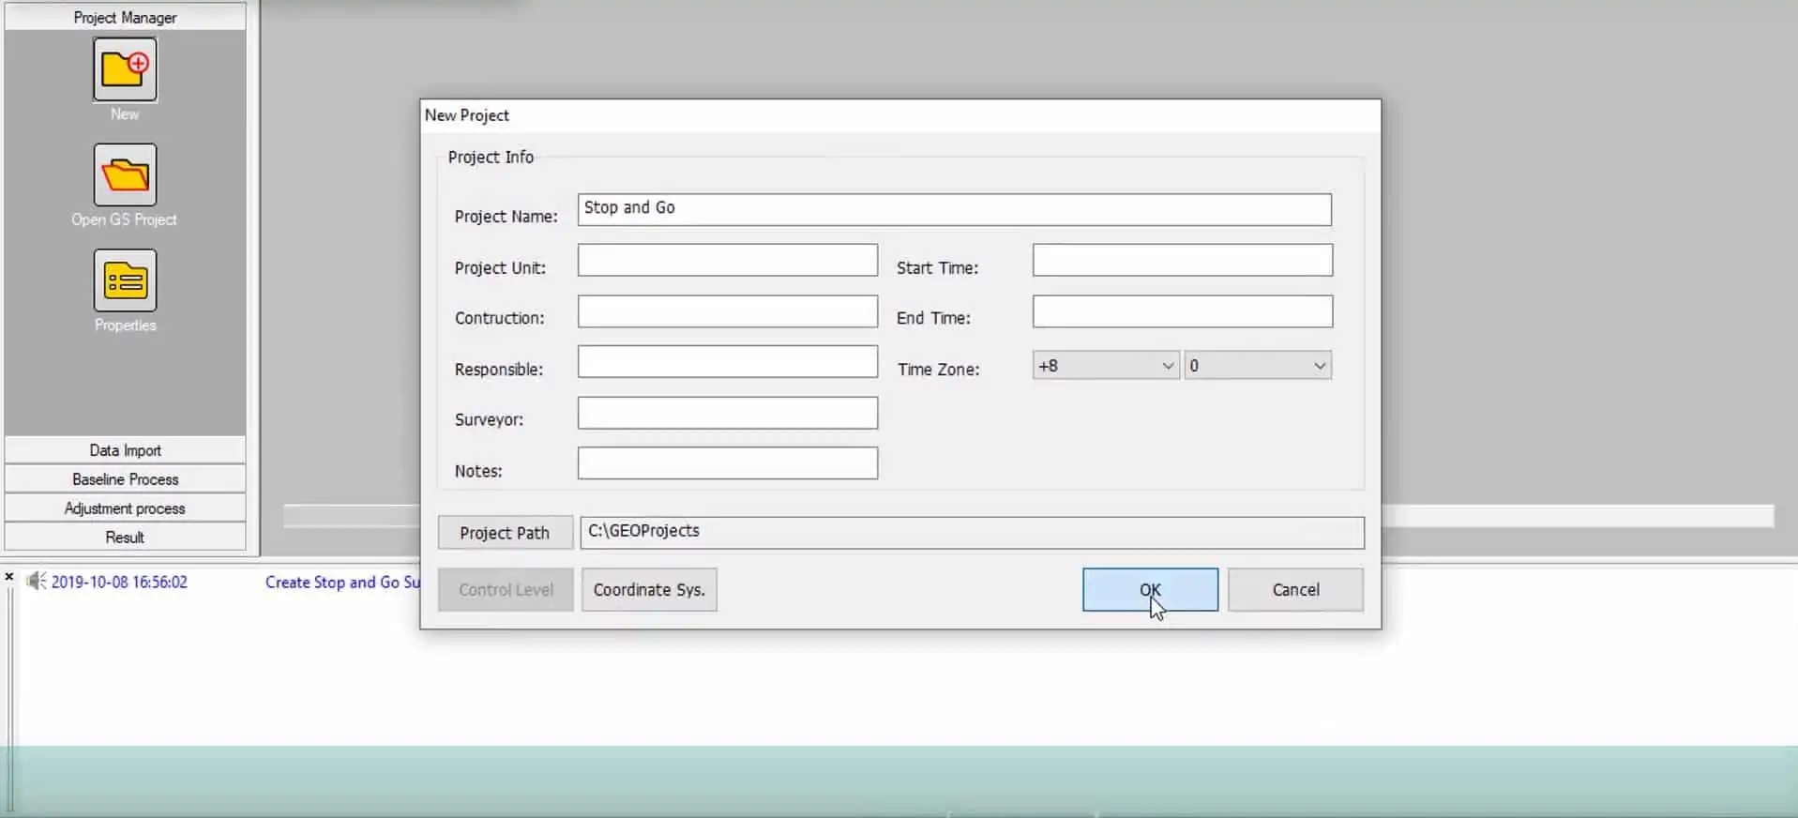Select the Start Time input field
The image size is (1798, 818).
tap(1182, 260)
